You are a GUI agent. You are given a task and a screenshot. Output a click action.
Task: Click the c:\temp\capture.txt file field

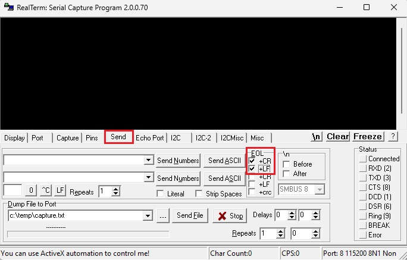pyautogui.click(x=76, y=215)
